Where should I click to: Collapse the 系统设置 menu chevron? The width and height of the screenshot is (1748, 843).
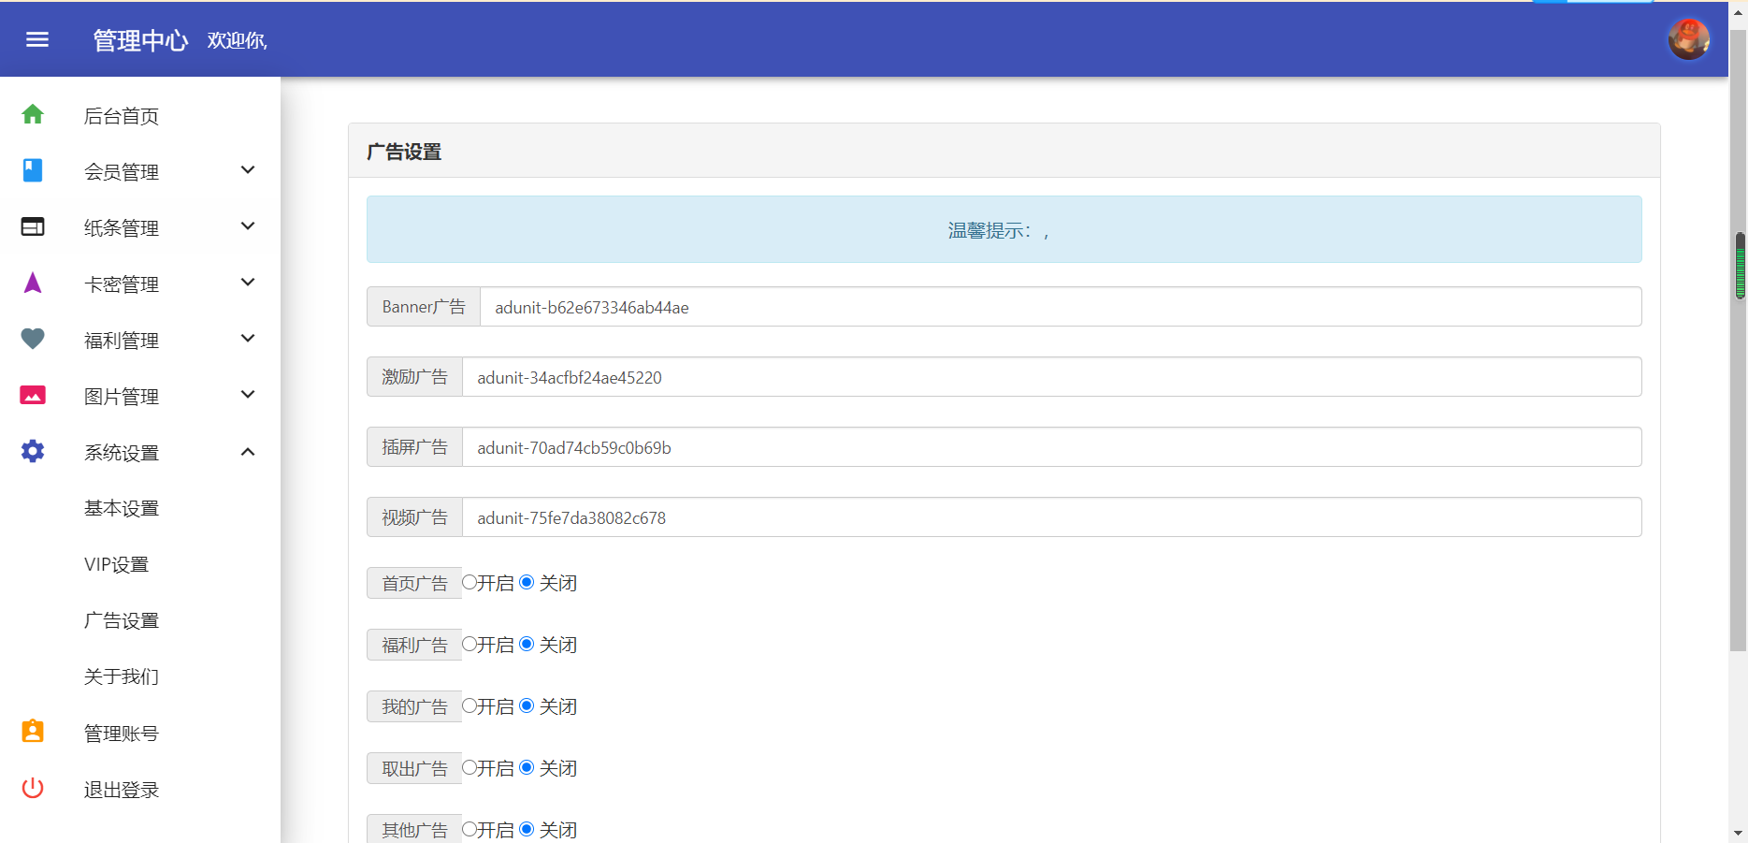pos(248,452)
